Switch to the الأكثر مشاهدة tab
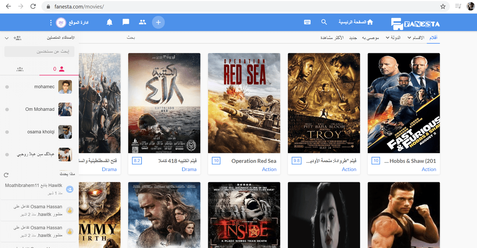The height and width of the screenshot is (248, 477). [332, 38]
